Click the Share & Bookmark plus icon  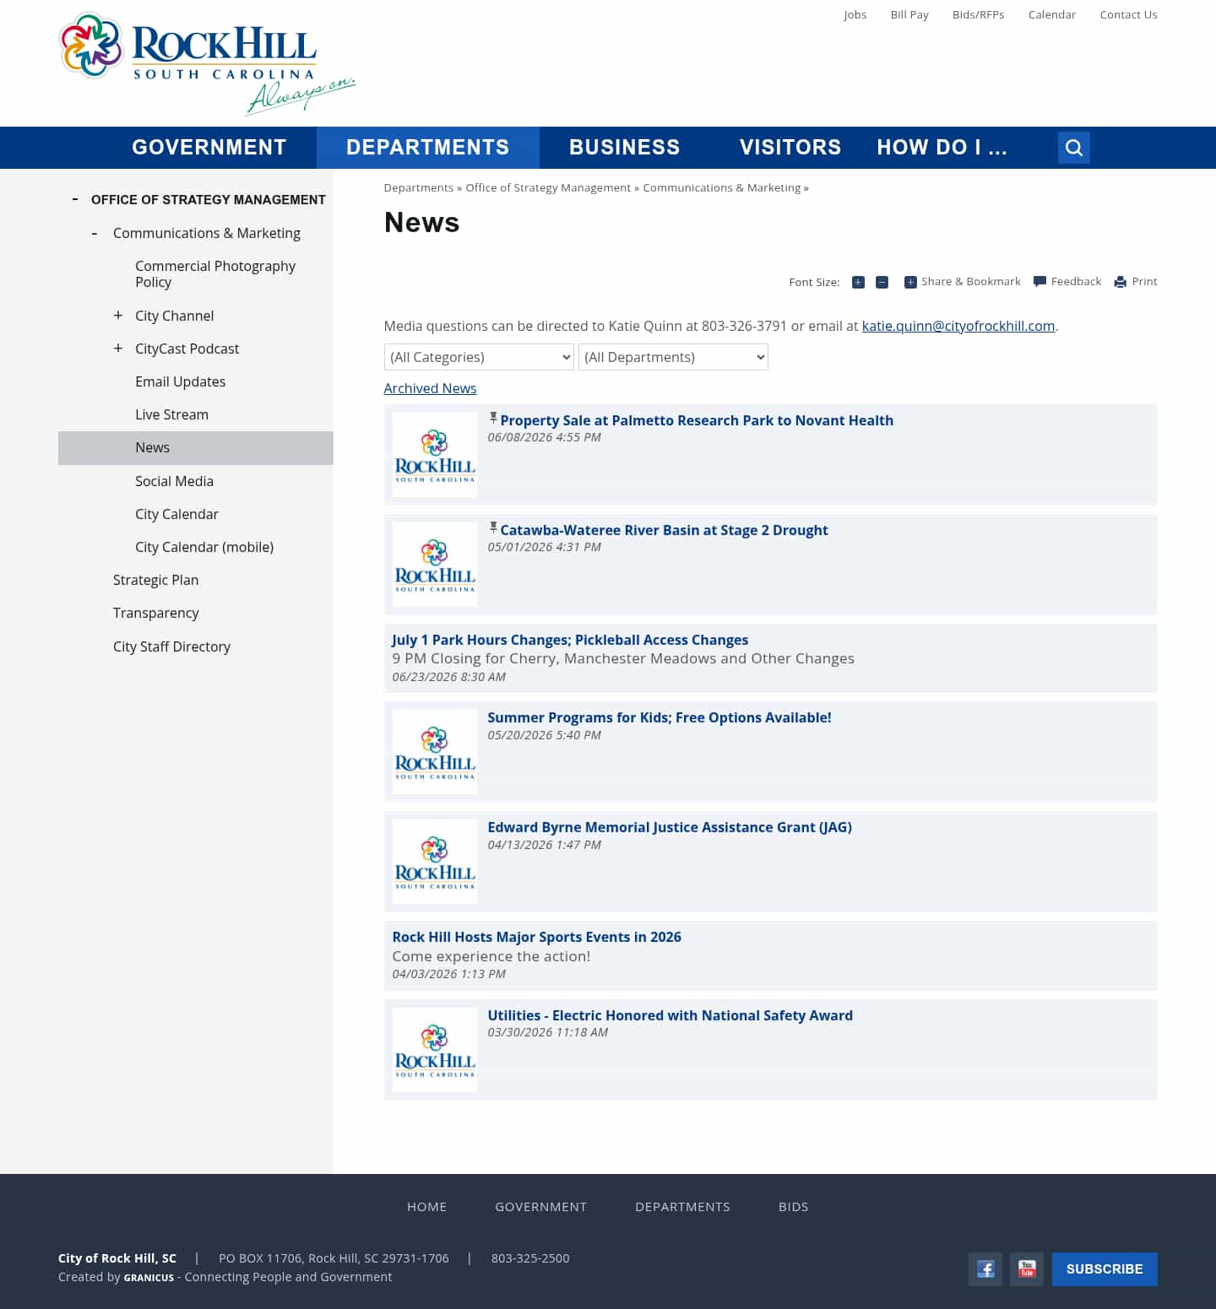(x=910, y=282)
